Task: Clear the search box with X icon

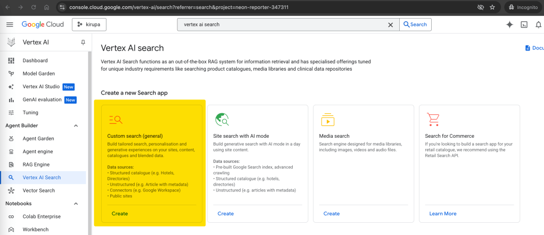Action: [390, 24]
